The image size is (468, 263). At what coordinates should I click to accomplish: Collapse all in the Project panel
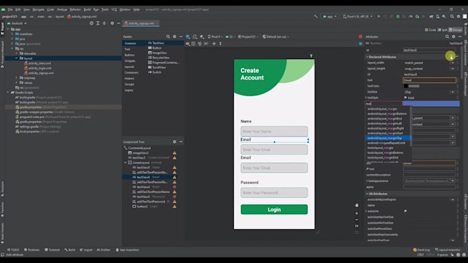pyautogui.click(x=104, y=23)
